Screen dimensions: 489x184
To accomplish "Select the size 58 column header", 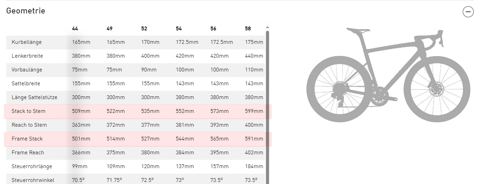I will (248, 29).
